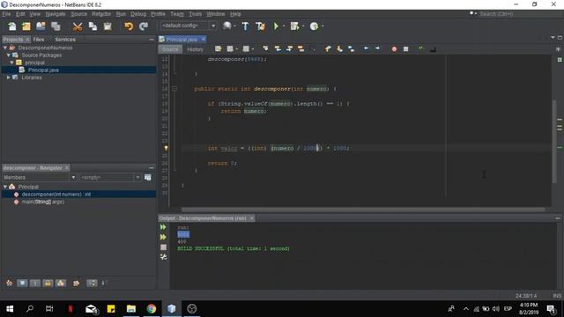Undo the last edit with orange arrow
The width and height of the screenshot is (564, 317).
click(x=129, y=26)
